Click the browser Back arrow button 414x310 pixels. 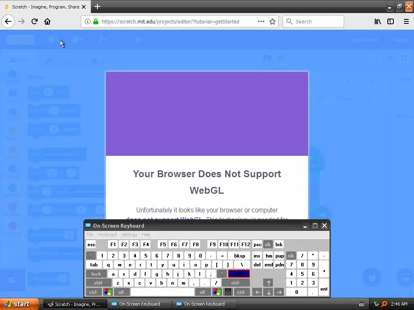(x=8, y=21)
